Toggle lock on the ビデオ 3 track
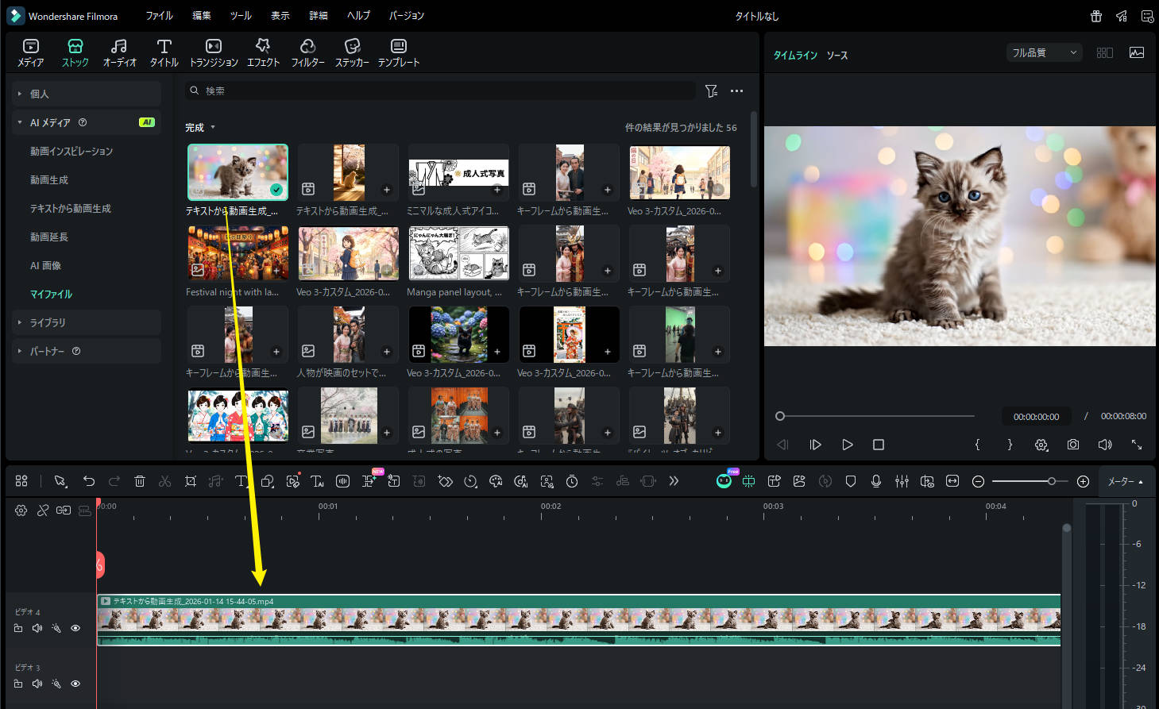The image size is (1159, 709). click(18, 684)
